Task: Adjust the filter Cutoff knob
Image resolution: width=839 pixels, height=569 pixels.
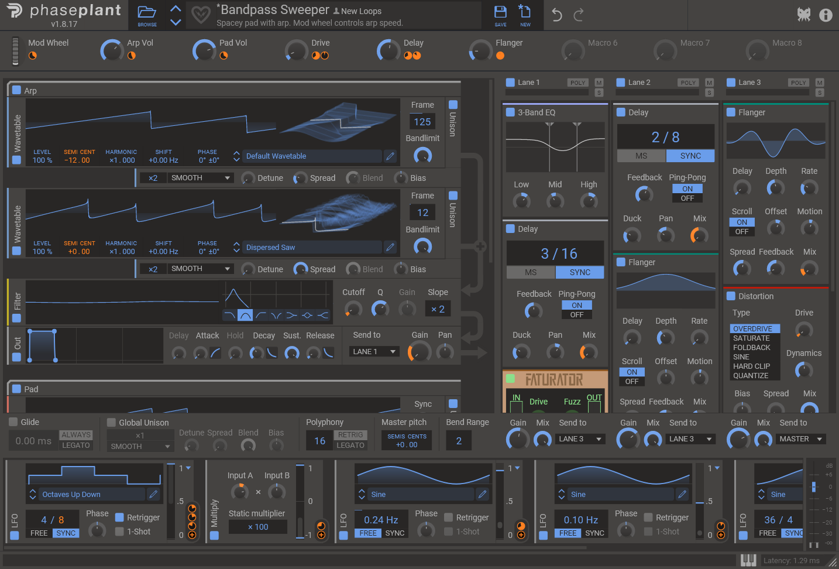Action: (x=353, y=309)
